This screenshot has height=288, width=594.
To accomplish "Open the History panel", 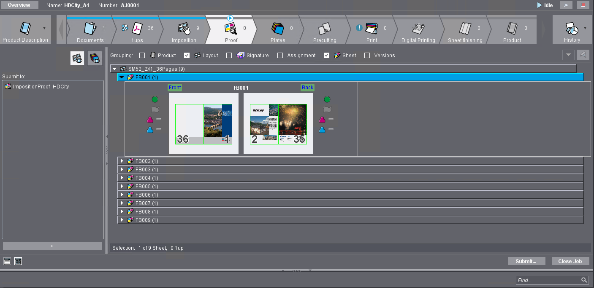I will [572, 29].
